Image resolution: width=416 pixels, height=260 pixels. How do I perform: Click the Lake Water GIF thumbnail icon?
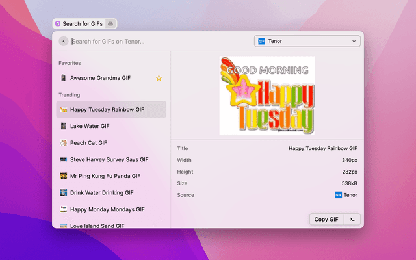tap(64, 126)
